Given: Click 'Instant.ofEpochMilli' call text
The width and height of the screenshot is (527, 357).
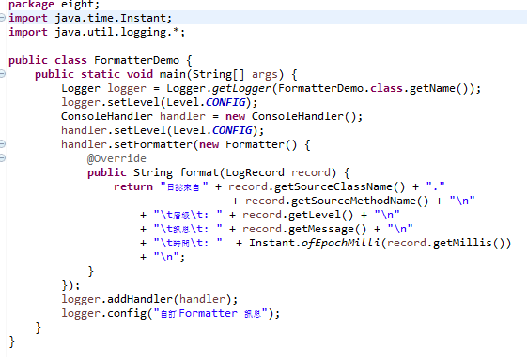Looking at the screenshot, I should pyautogui.click(x=315, y=243).
